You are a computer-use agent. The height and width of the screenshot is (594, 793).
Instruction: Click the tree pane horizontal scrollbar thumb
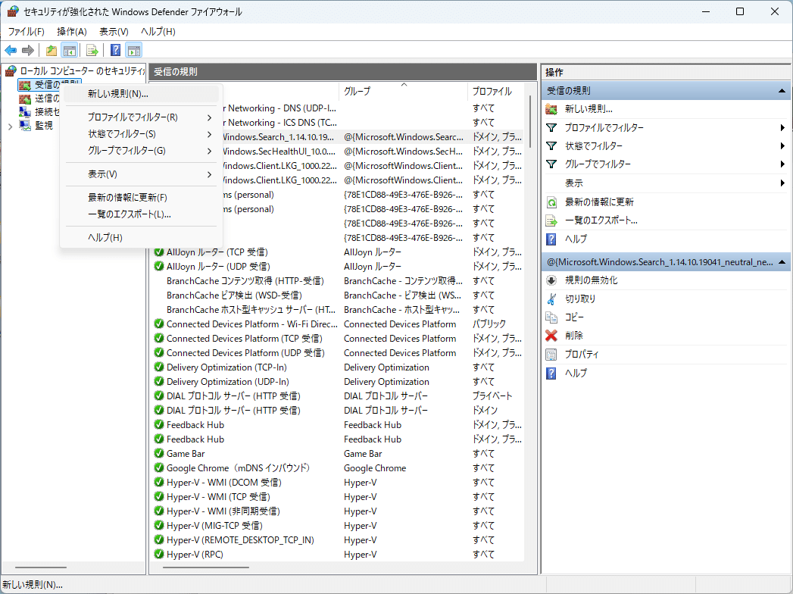(41, 567)
